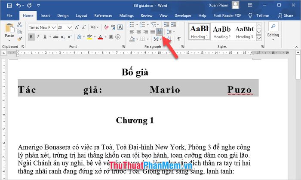Open the Customize Quick Access Toolbar arrow

(x=38, y=5)
